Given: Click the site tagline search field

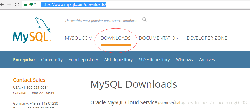Looking at the screenshot, I should pos(101,21).
